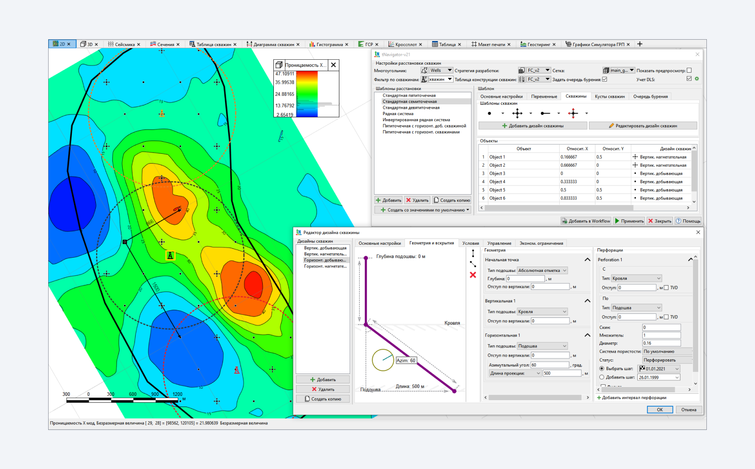The width and height of the screenshot is (755, 469).
Task: Click Добавить дизайн скважины button
Action: (532, 126)
